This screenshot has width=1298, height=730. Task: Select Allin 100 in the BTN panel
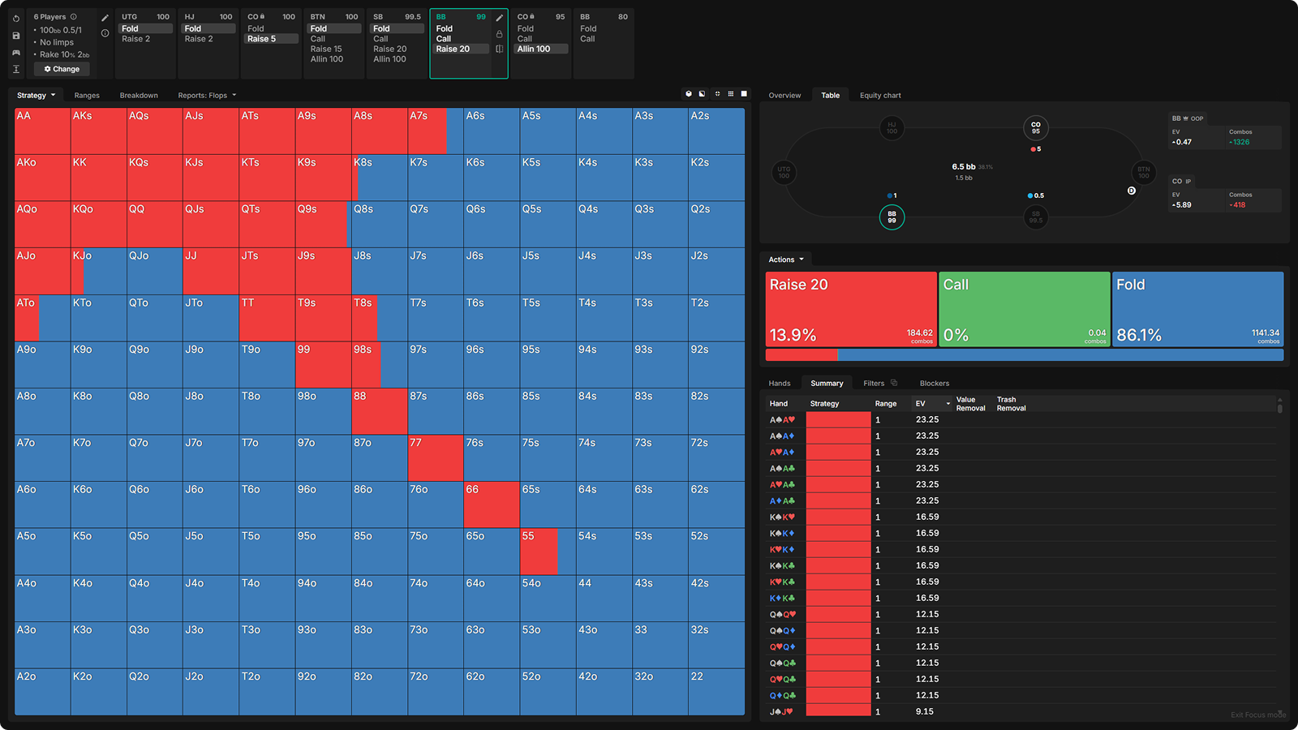pos(326,59)
